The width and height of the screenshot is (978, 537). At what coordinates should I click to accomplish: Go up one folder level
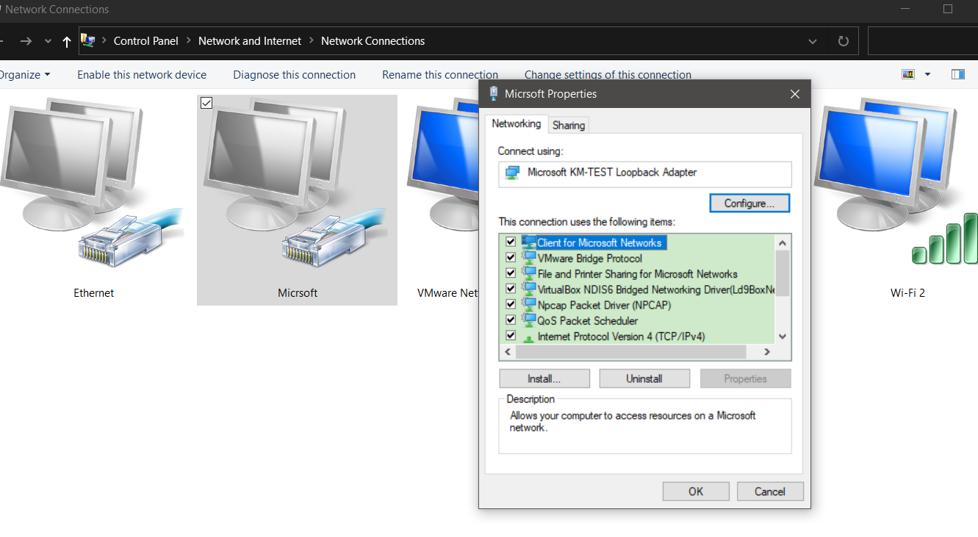[67, 41]
